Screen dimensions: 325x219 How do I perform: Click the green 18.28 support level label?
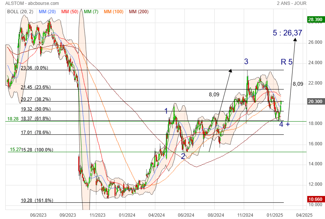13,119
